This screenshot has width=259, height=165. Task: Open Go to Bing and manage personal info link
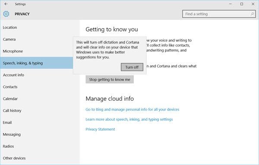[x=133, y=109]
